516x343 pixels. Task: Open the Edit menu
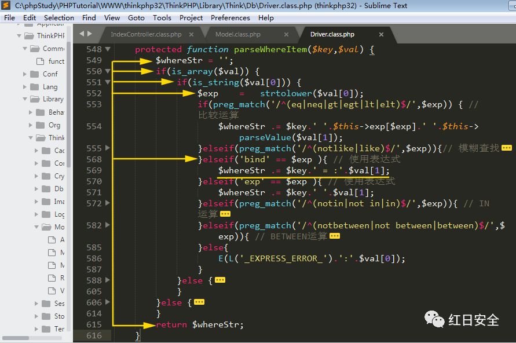click(30, 18)
